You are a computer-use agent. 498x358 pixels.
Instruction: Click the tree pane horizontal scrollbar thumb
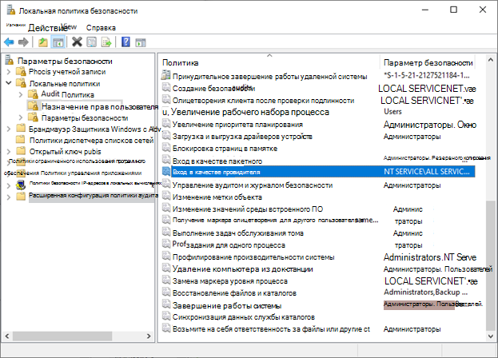[62, 336]
